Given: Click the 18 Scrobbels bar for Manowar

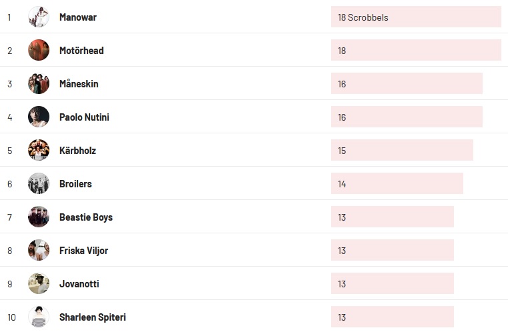Looking at the screenshot, I should tap(415, 17).
